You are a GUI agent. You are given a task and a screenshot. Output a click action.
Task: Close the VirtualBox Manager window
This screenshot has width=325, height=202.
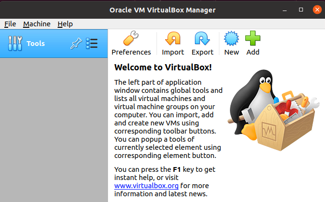[x=317, y=10]
